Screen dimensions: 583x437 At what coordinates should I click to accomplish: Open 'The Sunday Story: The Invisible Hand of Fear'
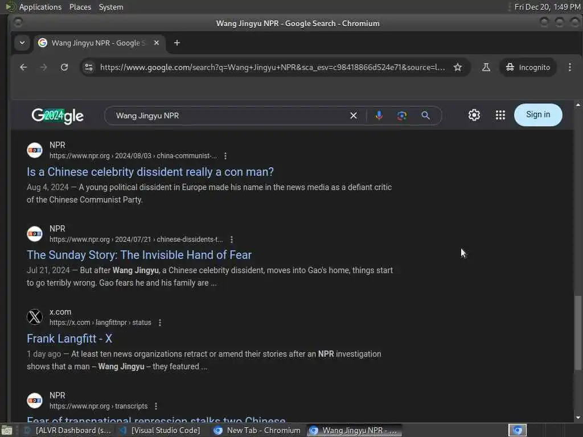point(139,255)
